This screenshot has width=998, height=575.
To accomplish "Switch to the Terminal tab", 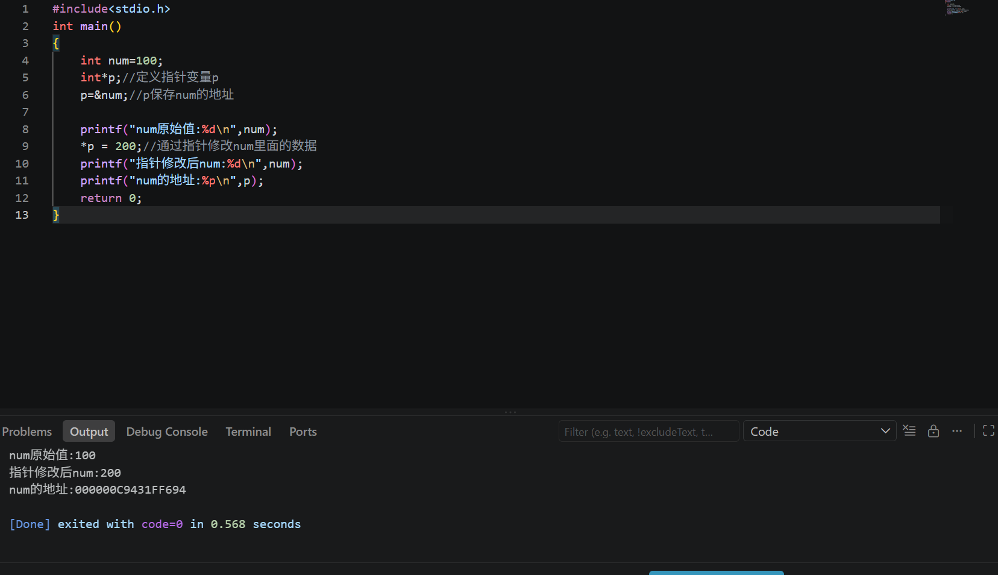I will coord(248,432).
